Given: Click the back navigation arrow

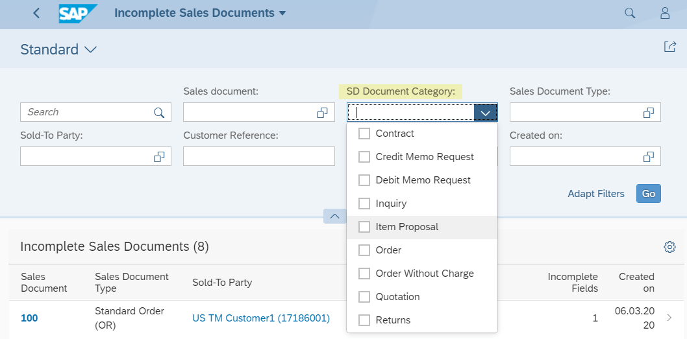Looking at the screenshot, I should [36, 13].
